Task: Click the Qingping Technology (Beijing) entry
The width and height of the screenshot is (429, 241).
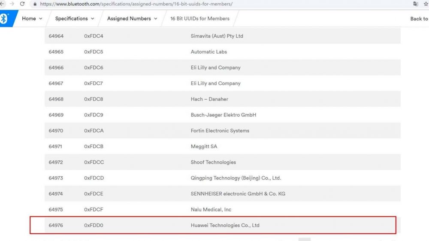Action: (x=236, y=178)
